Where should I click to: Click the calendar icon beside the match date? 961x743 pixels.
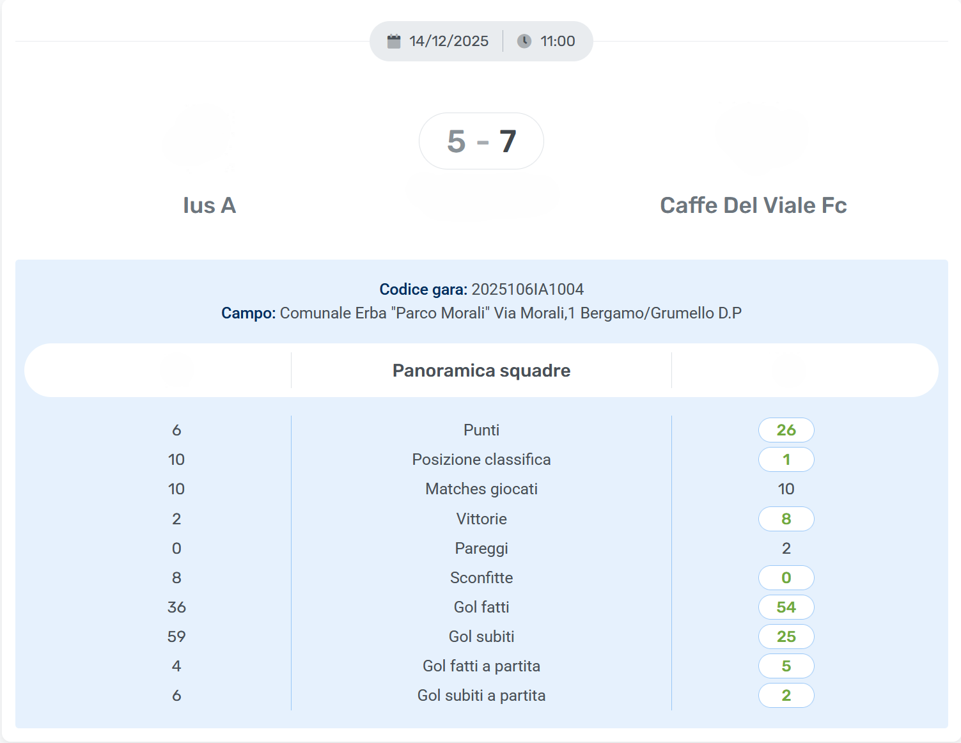tap(394, 41)
